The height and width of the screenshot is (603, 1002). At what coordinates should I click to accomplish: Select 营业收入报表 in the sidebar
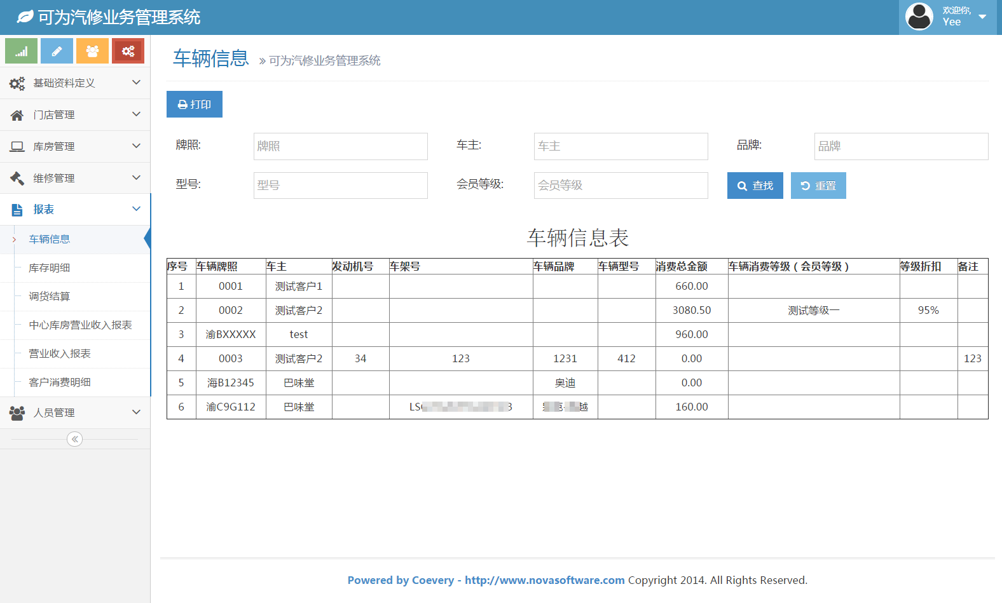click(60, 354)
